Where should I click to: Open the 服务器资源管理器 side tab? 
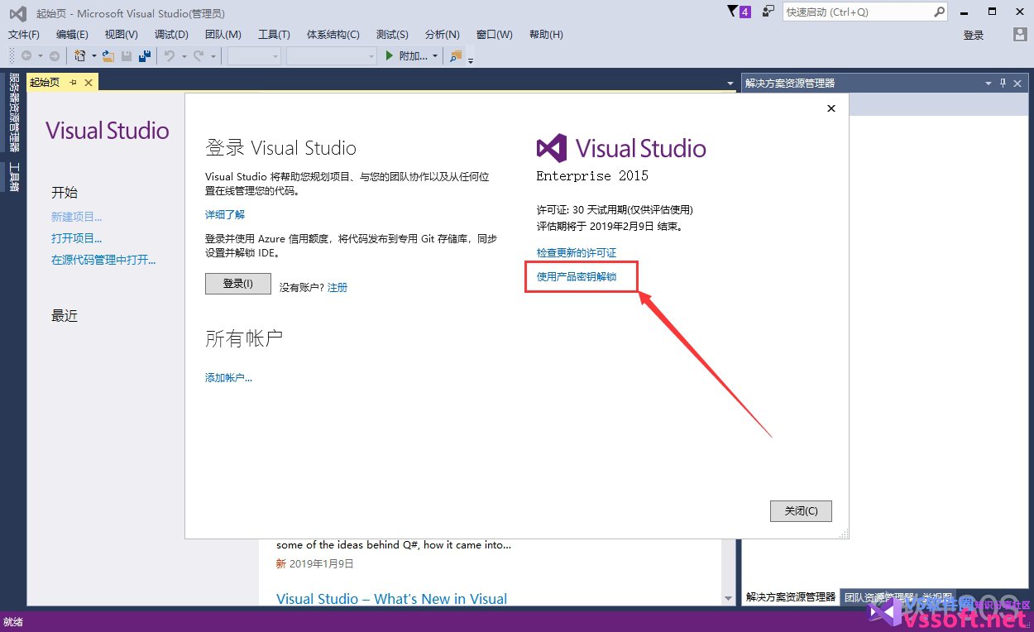coord(14,112)
